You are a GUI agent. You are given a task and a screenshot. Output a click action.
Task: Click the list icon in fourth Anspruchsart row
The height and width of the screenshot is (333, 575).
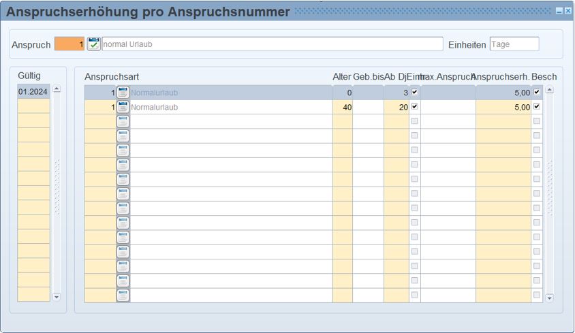point(123,136)
